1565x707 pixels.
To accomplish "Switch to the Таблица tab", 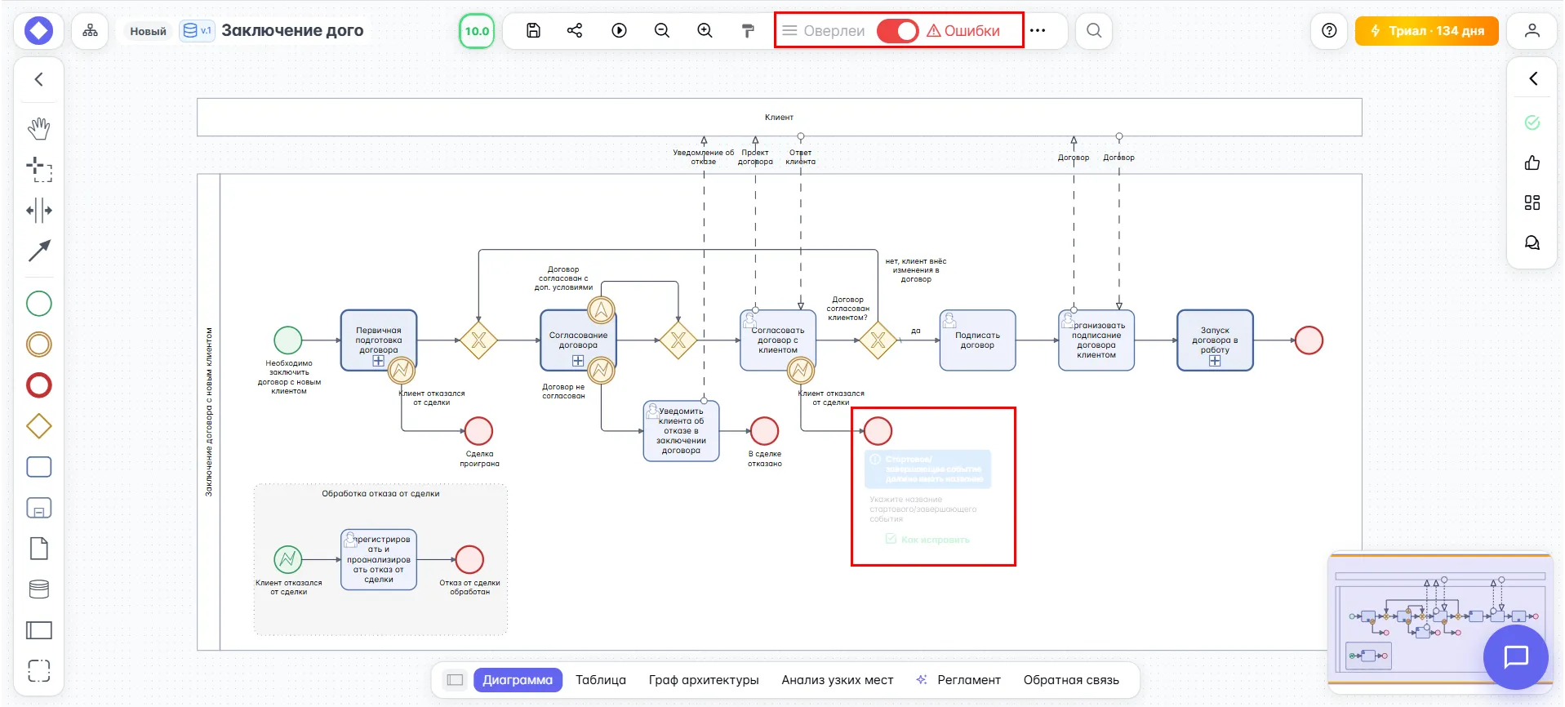I will [600, 680].
